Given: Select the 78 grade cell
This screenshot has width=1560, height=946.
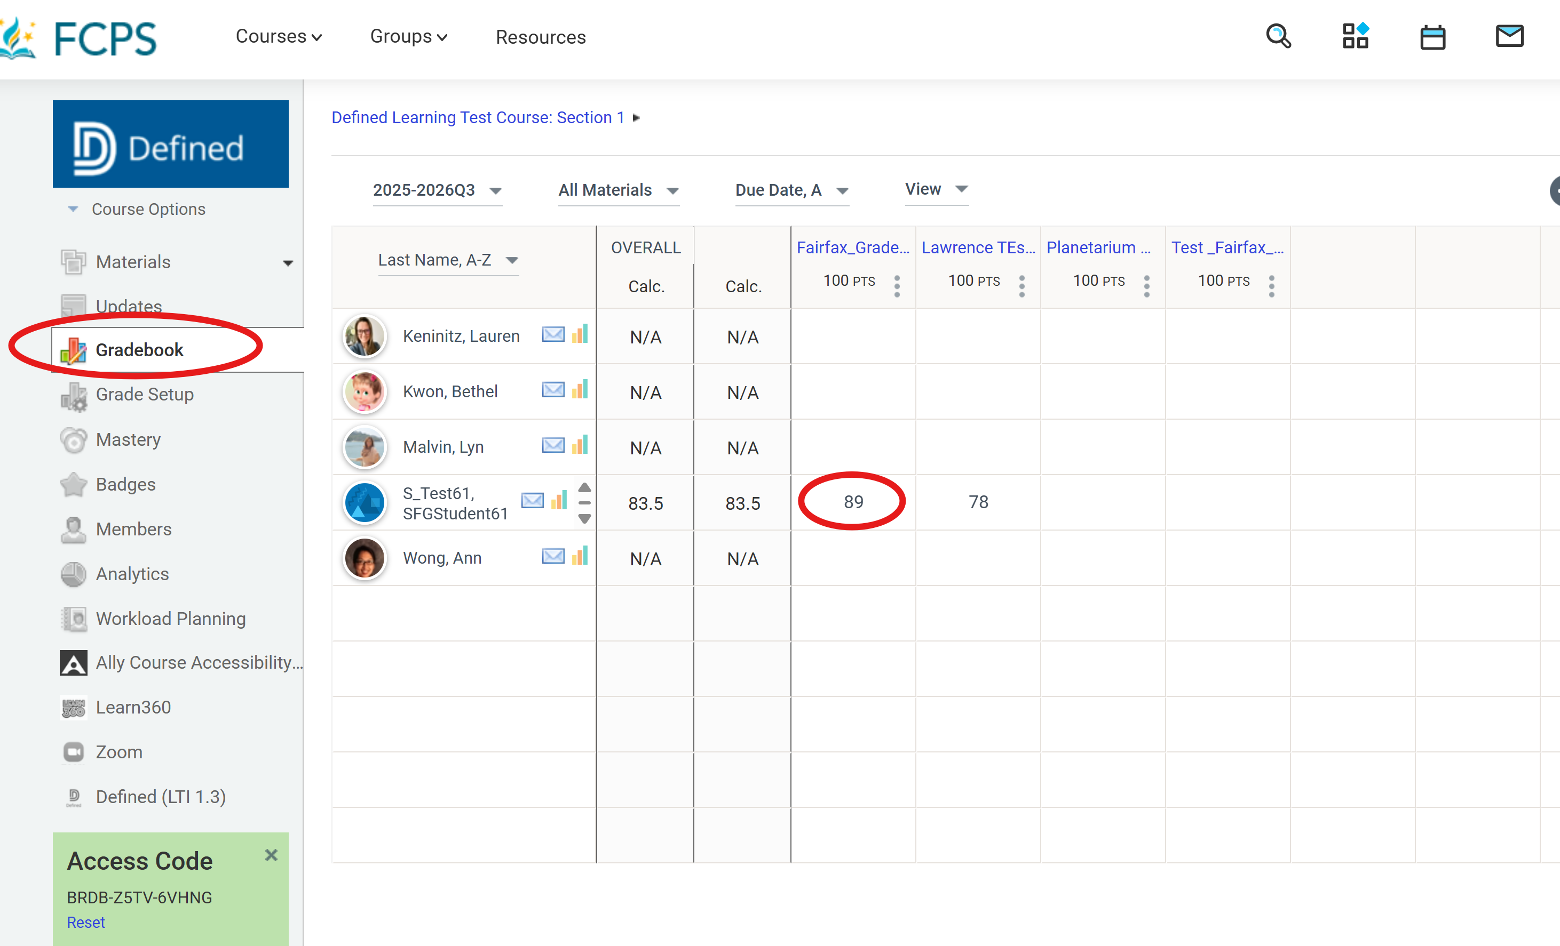Looking at the screenshot, I should [978, 502].
